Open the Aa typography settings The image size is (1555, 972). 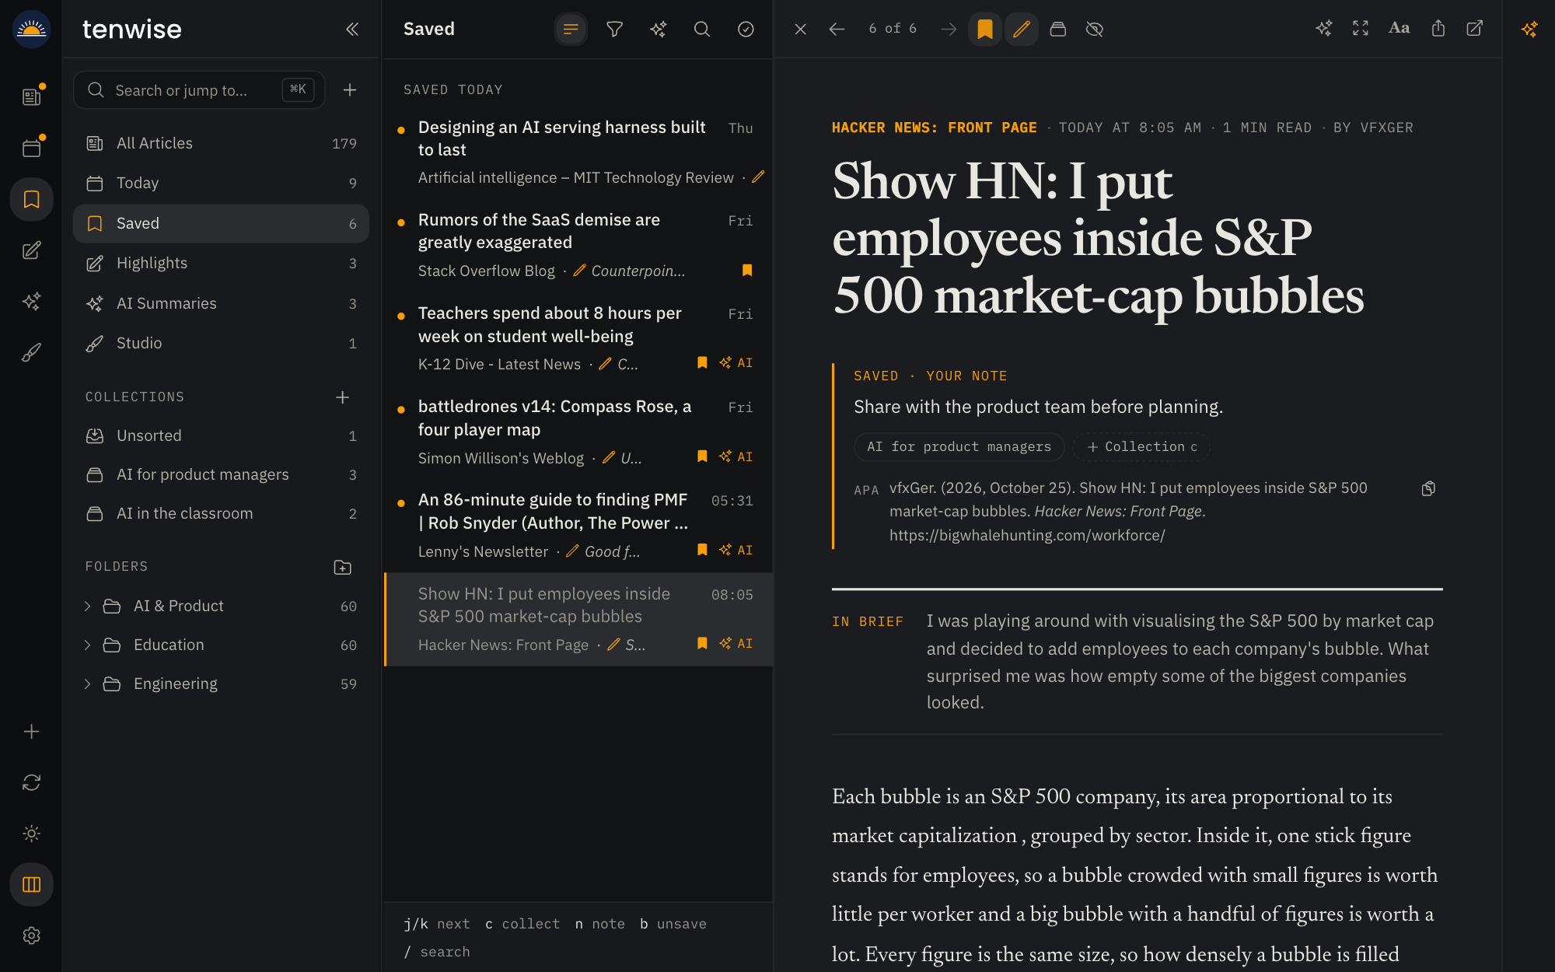click(x=1399, y=29)
